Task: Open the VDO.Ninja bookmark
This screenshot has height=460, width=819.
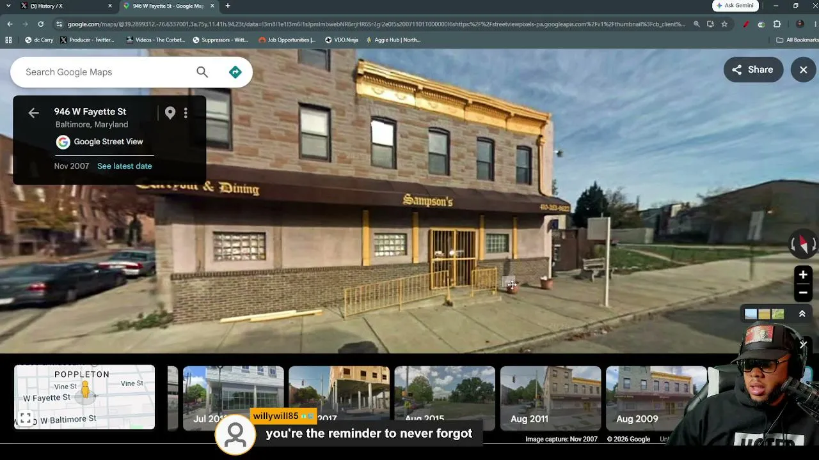Action: [x=342, y=40]
